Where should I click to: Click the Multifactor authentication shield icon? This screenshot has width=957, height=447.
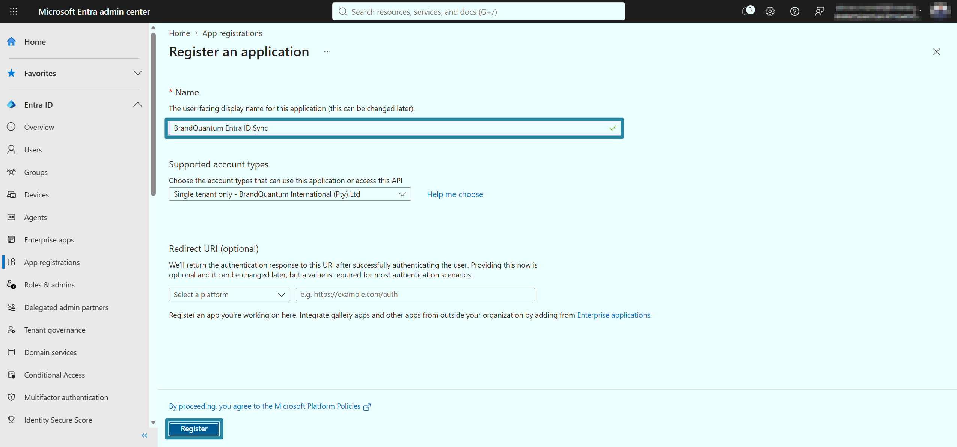point(11,397)
